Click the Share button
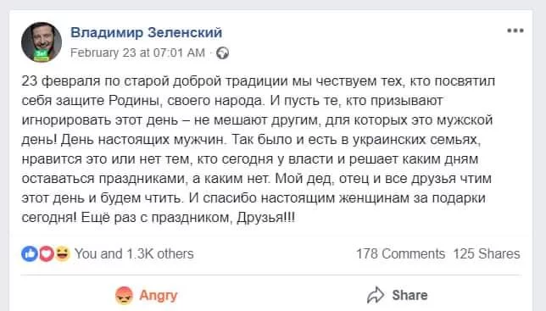 click(x=398, y=296)
